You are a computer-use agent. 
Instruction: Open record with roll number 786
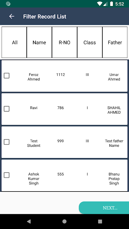(x=60, y=108)
